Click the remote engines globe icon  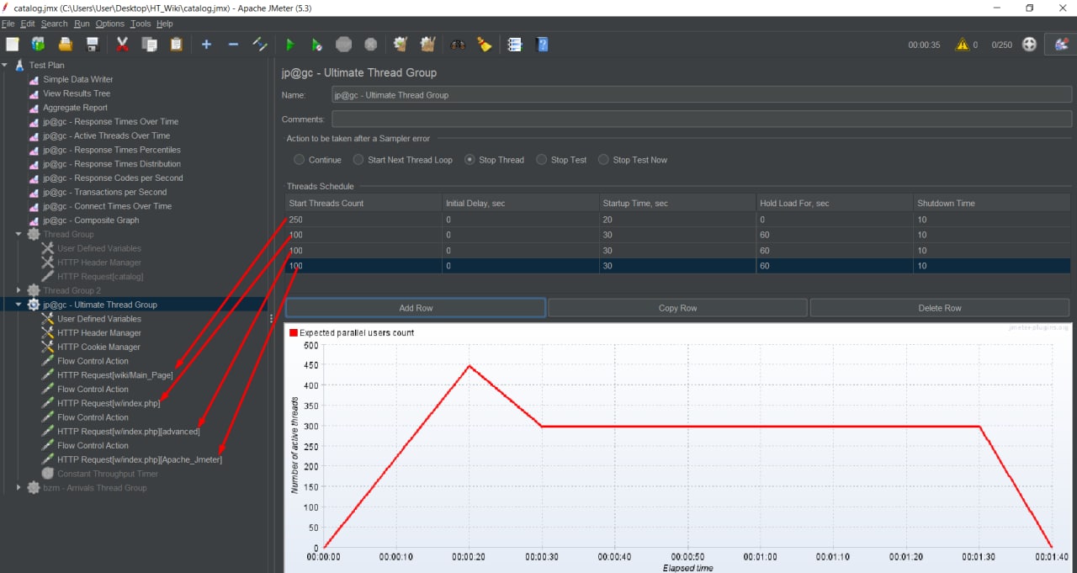[1029, 45]
